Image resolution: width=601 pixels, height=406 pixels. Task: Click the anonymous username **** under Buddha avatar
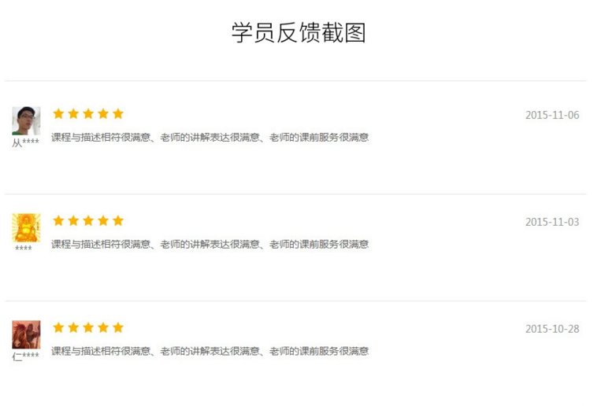click(x=24, y=249)
